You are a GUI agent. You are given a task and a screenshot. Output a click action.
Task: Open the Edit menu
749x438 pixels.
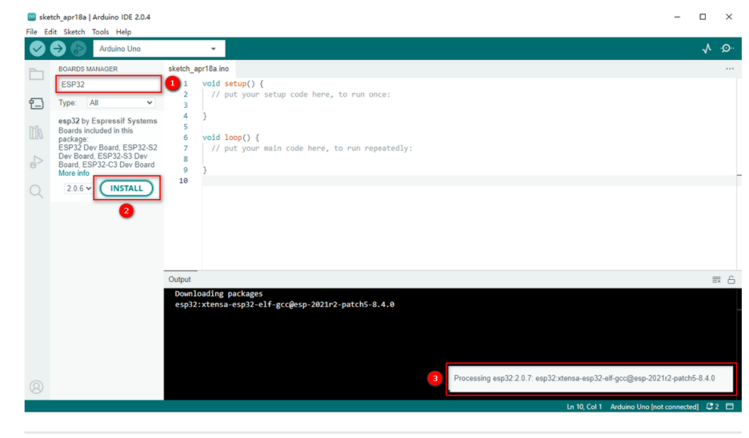click(x=50, y=32)
